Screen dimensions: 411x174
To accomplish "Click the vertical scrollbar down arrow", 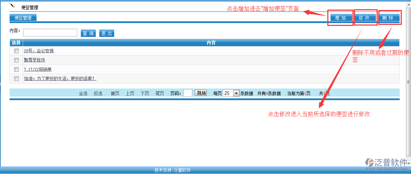I will click(x=409, y=163).
